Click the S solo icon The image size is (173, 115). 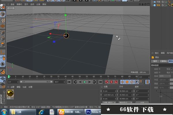[x=3, y=64]
